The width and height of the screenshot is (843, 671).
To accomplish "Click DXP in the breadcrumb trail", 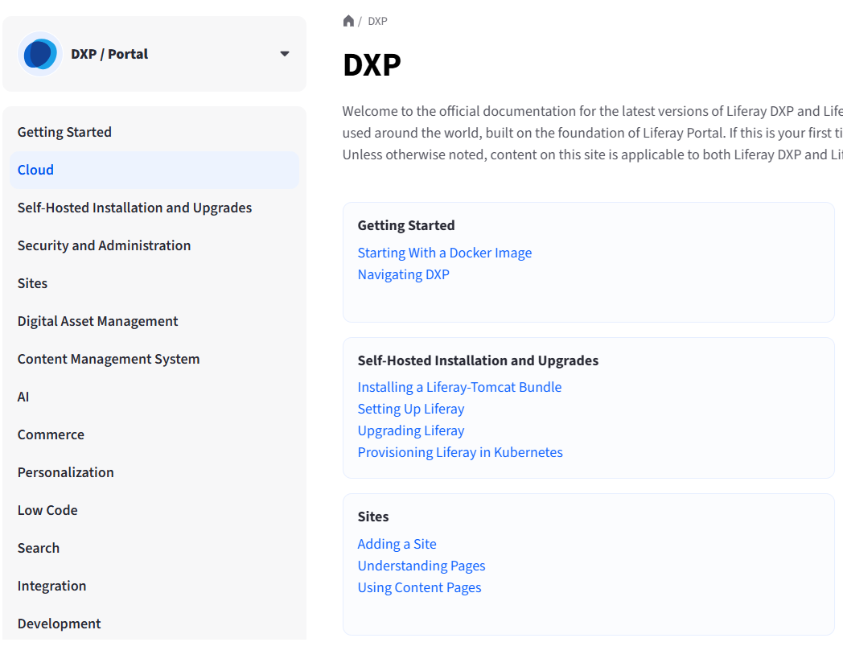I will (x=377, y=22).
